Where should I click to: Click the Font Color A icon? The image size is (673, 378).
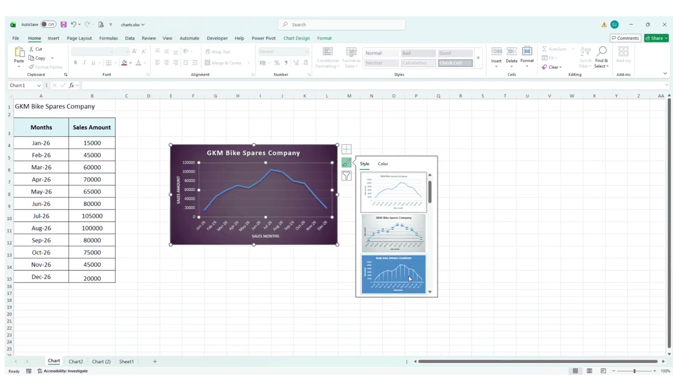pos(138,63)
